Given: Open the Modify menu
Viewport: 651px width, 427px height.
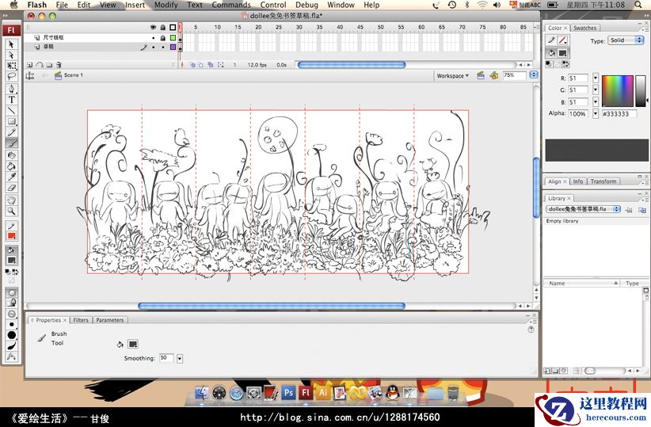Looking at the screenshot, I should [x=166, y=5].
